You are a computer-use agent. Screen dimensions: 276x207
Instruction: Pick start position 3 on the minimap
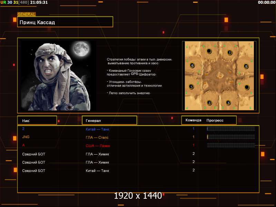228,102
